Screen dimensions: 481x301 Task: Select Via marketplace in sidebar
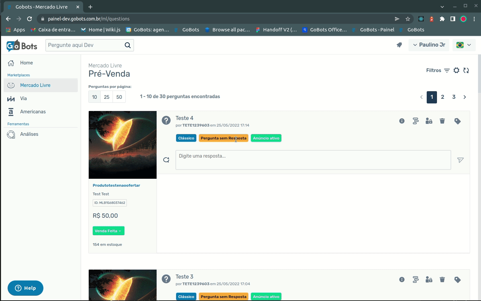41,98
